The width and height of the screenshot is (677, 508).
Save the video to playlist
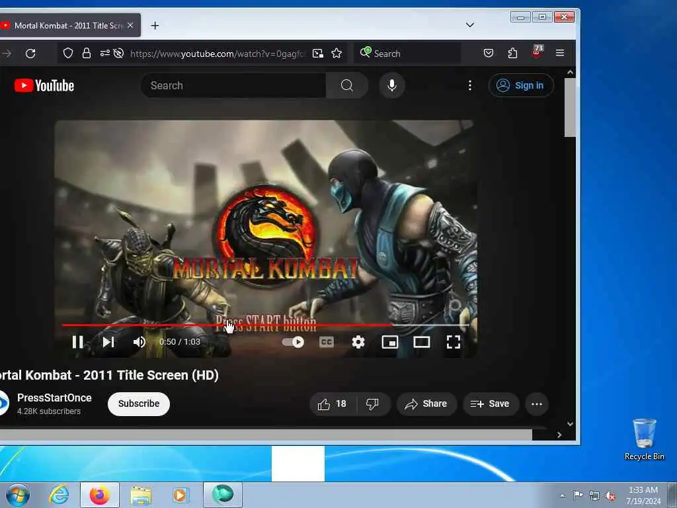click(x=490, y=404)
